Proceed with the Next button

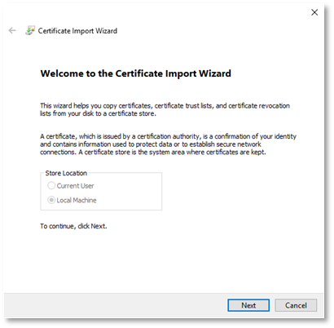pos(248,305)
